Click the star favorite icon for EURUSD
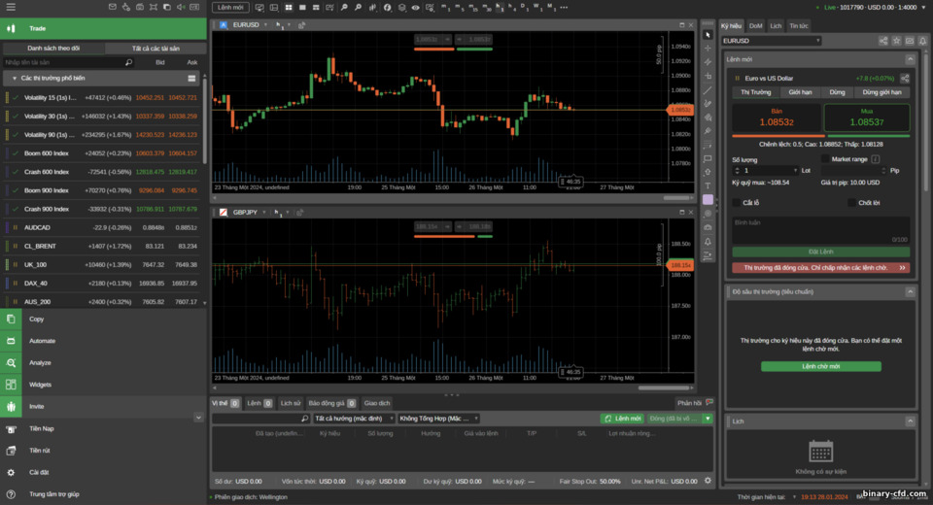 (x=897, y=41)
